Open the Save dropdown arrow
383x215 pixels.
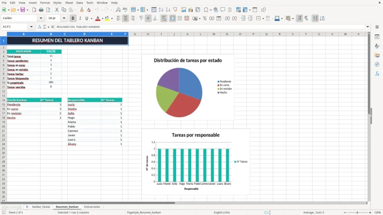pos(27,10)
